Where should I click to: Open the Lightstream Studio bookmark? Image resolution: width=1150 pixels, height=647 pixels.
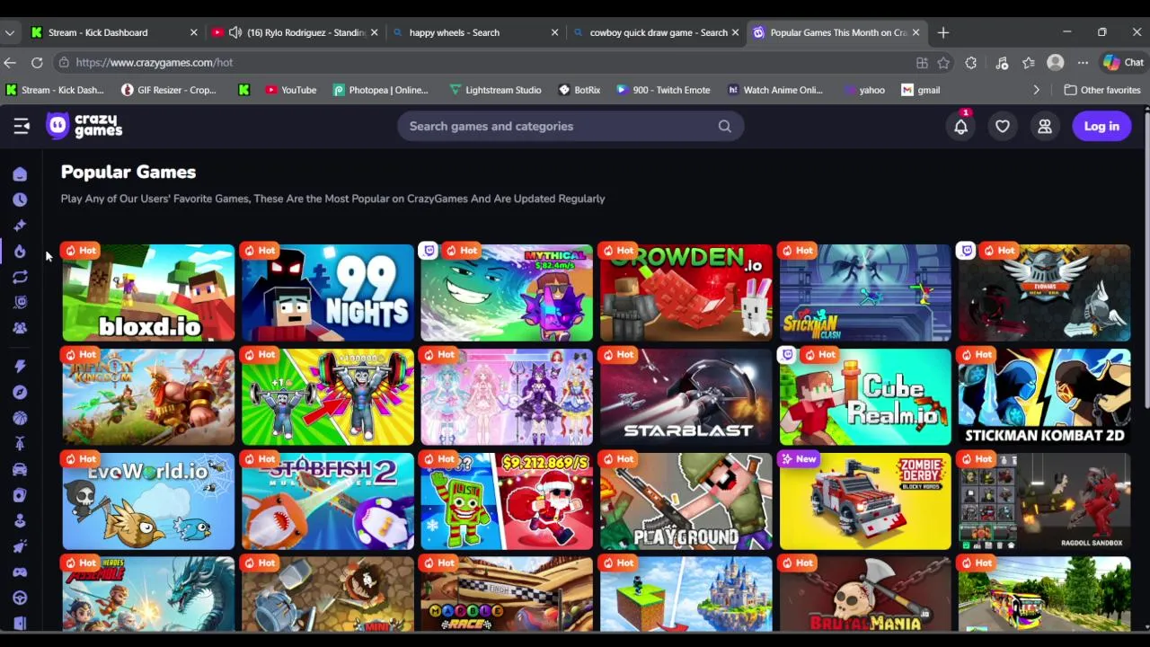point(495,90)
